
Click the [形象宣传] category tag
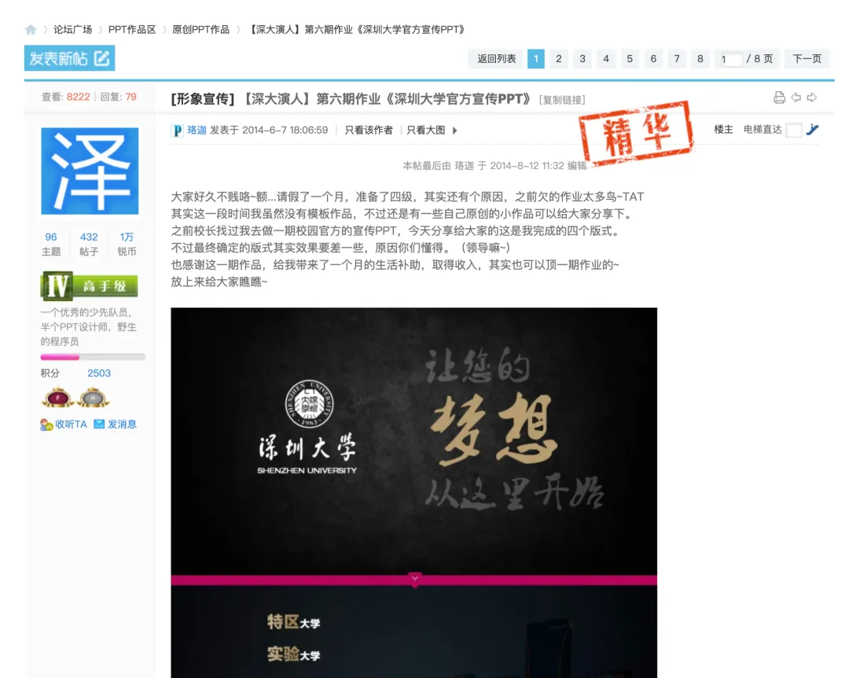coord(203,99)
